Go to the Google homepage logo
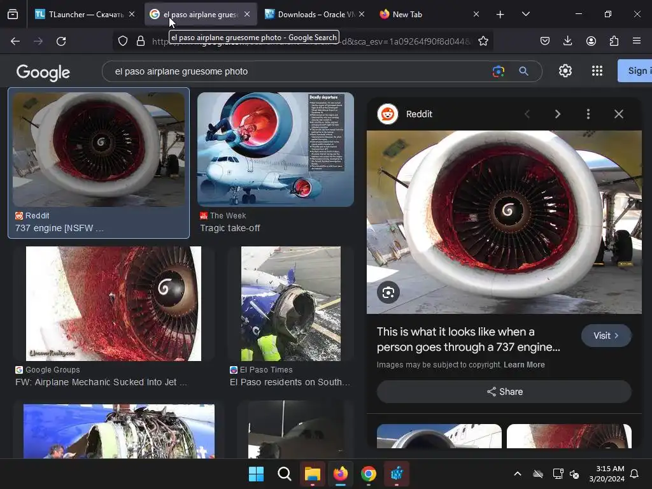This screenshot has height=489, width=652. pyautogui.click(x=43, y=73)
